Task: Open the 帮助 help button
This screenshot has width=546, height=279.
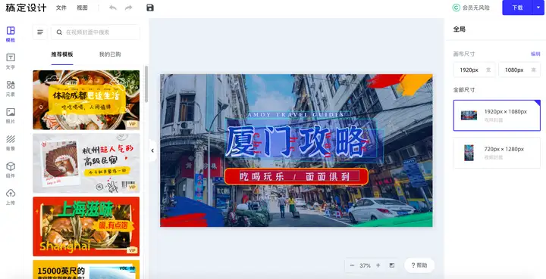Action: tap(419, 265)
